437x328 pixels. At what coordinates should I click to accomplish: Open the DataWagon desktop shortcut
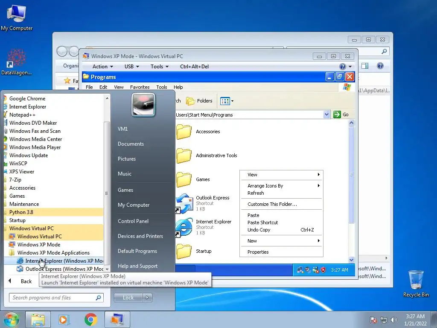click(16, 62)
